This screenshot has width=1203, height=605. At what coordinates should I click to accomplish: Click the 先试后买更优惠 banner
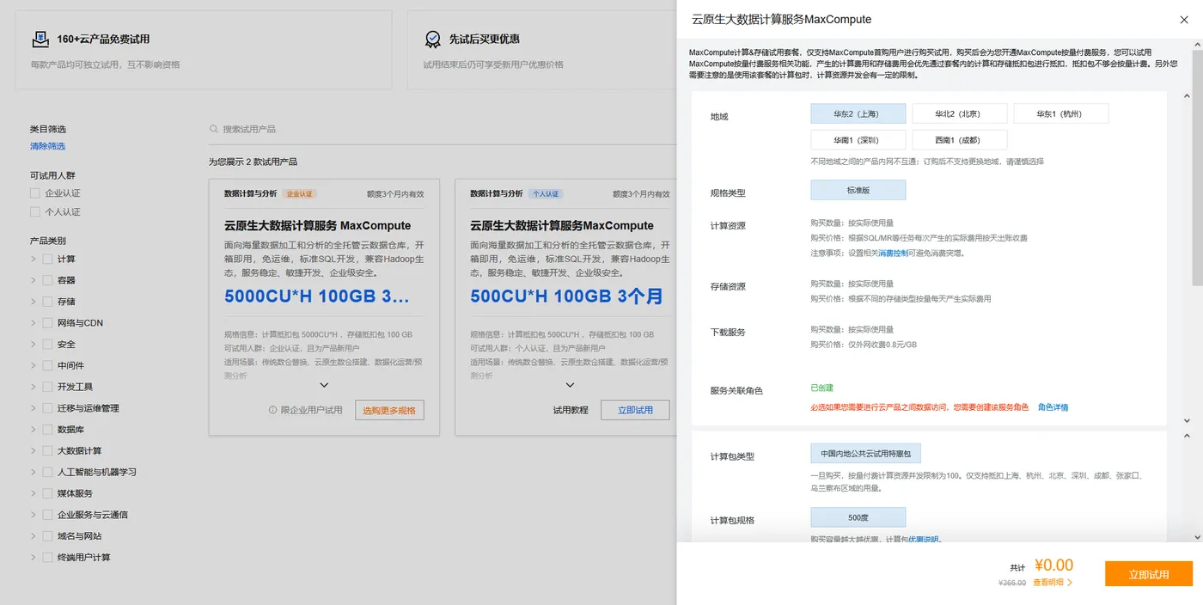tap(542, 50)
